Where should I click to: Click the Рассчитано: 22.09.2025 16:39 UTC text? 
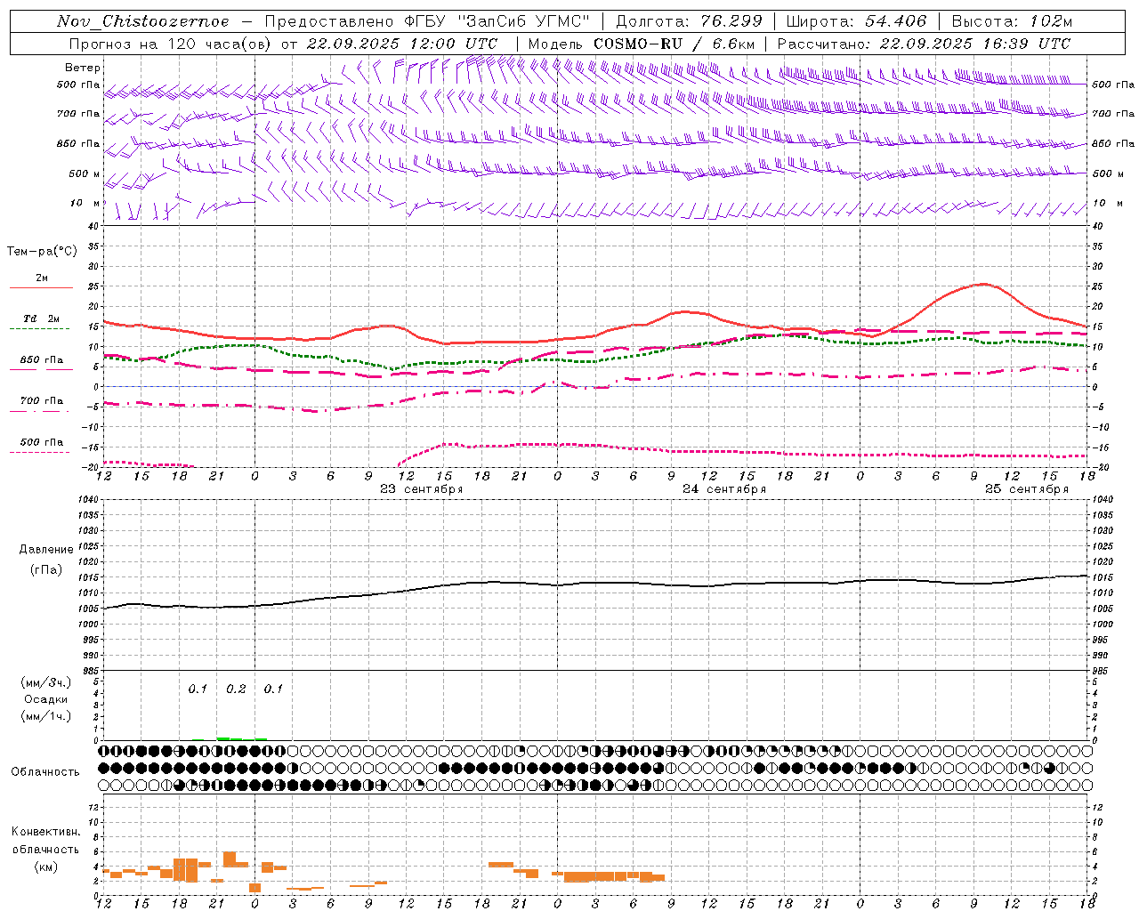924,44
